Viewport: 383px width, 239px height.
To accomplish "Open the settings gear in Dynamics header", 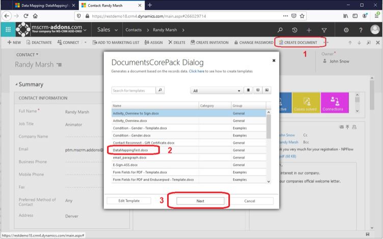I will 346,30.
